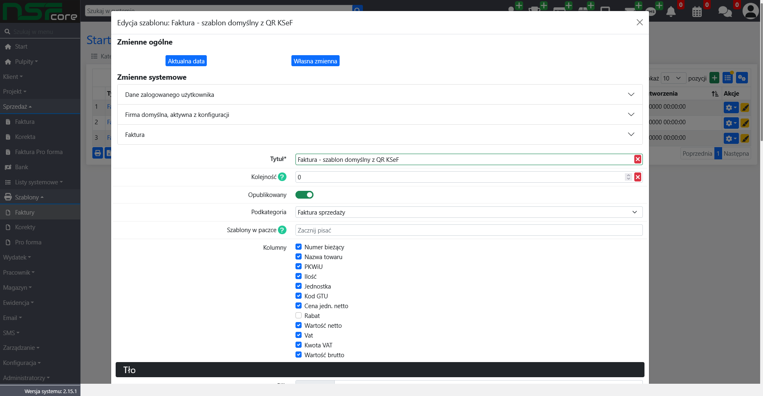Viewport: 763px width, 396px height.
Task: Uncheck the PKWiU column checkbox
Action: coord(299,266)
